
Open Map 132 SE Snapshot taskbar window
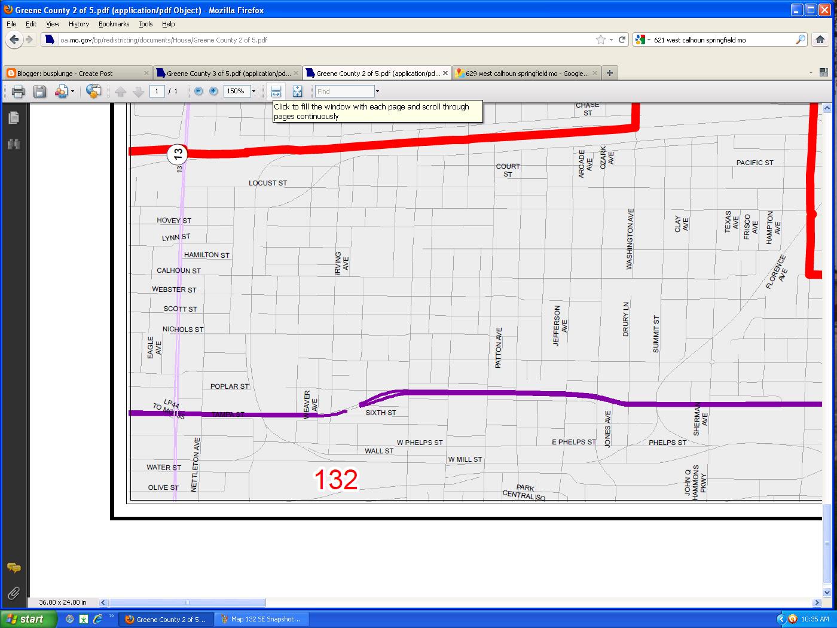(261, 619)
